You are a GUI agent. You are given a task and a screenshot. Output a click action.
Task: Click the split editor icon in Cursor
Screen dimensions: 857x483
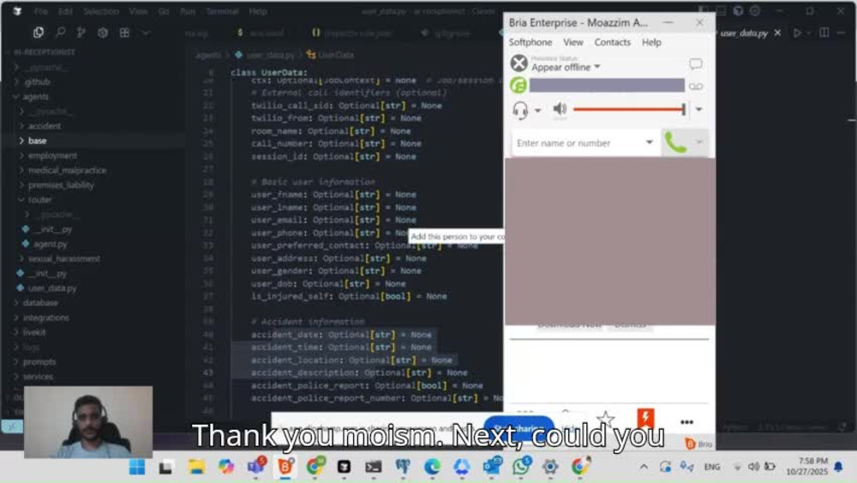pos(824,33)
